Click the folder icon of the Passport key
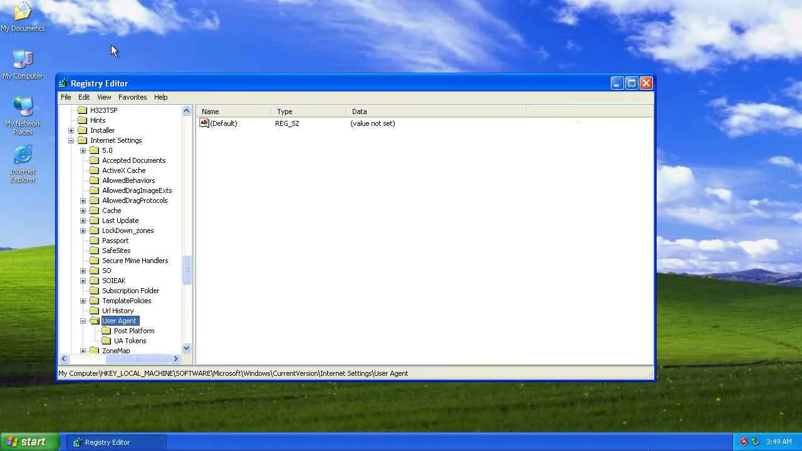The width and height of the screenshot is (802, 451). 95,241
